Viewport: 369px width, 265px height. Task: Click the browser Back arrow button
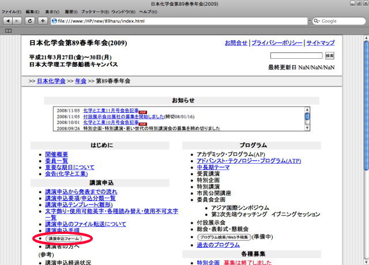coord(7,21)
